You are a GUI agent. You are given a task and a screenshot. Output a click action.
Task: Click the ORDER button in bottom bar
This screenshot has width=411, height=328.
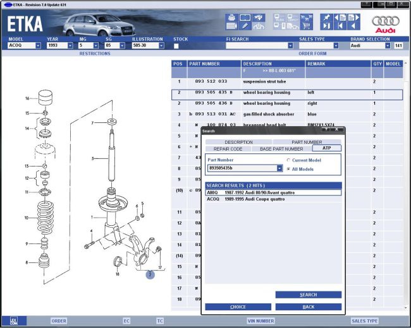[x=59, y=321]
